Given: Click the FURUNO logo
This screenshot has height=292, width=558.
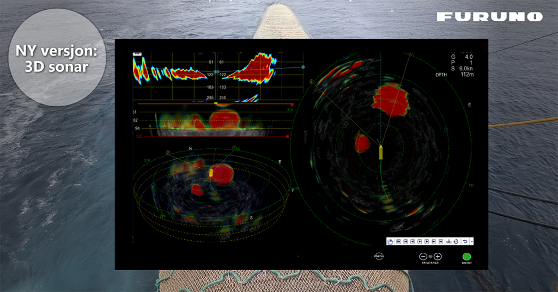Looking at the screenshot, I should (x=489, y=17).
